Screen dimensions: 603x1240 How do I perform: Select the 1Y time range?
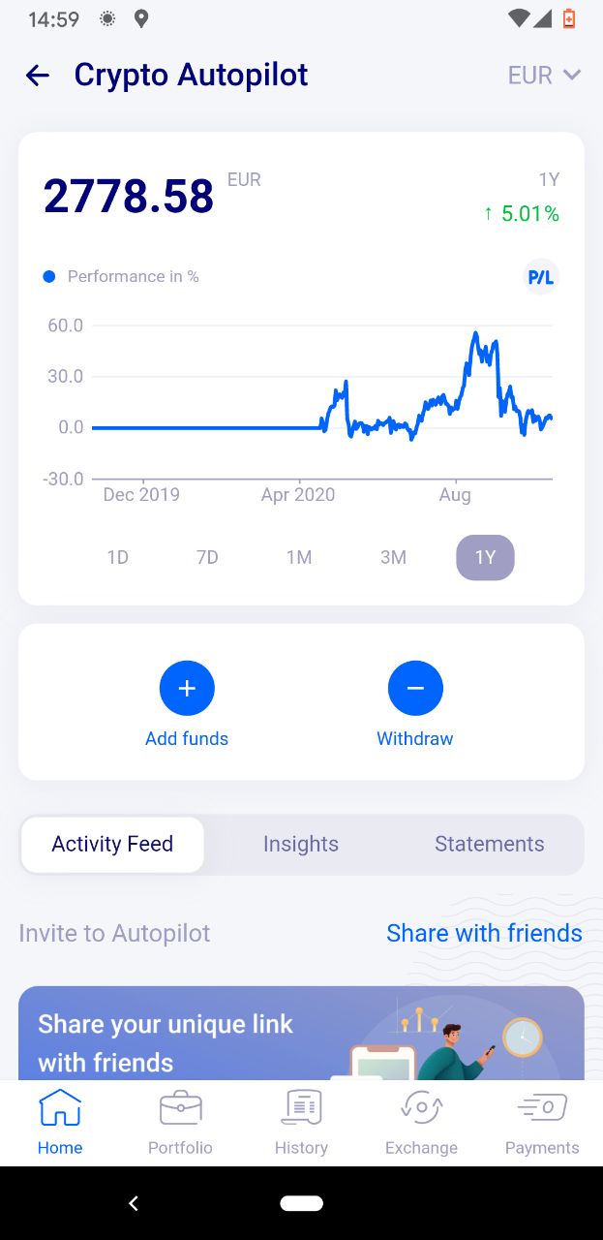coord(485,557)
